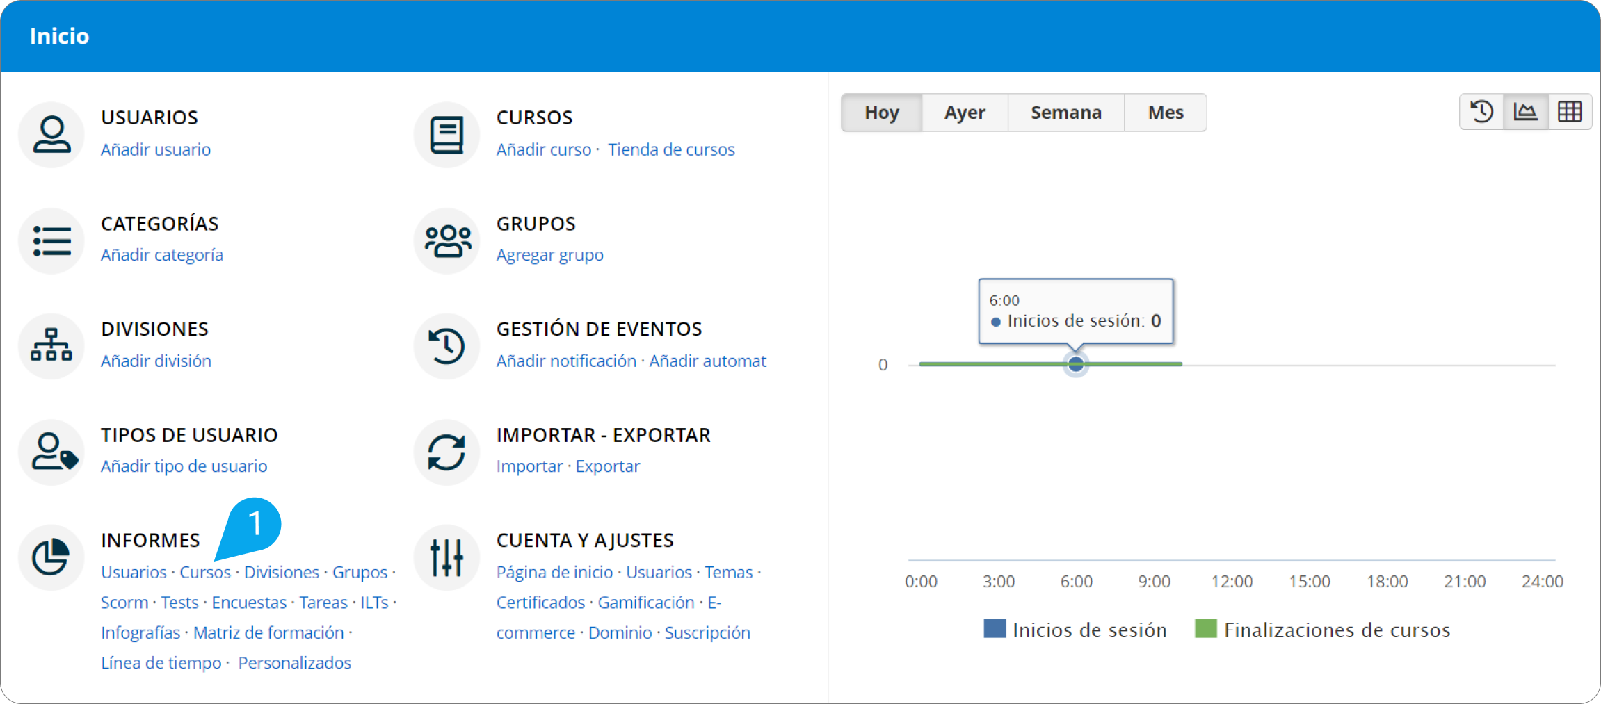
Task: Click the Categorías list icon
Action: 51,240
